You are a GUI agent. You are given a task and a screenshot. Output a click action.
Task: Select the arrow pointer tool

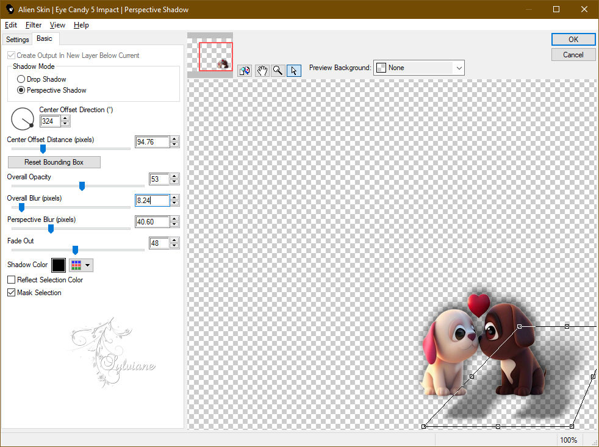pyautogui.click(x=294, y=71)
